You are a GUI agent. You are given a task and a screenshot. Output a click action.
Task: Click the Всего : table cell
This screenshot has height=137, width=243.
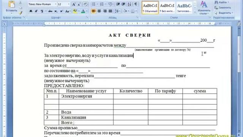86,123
